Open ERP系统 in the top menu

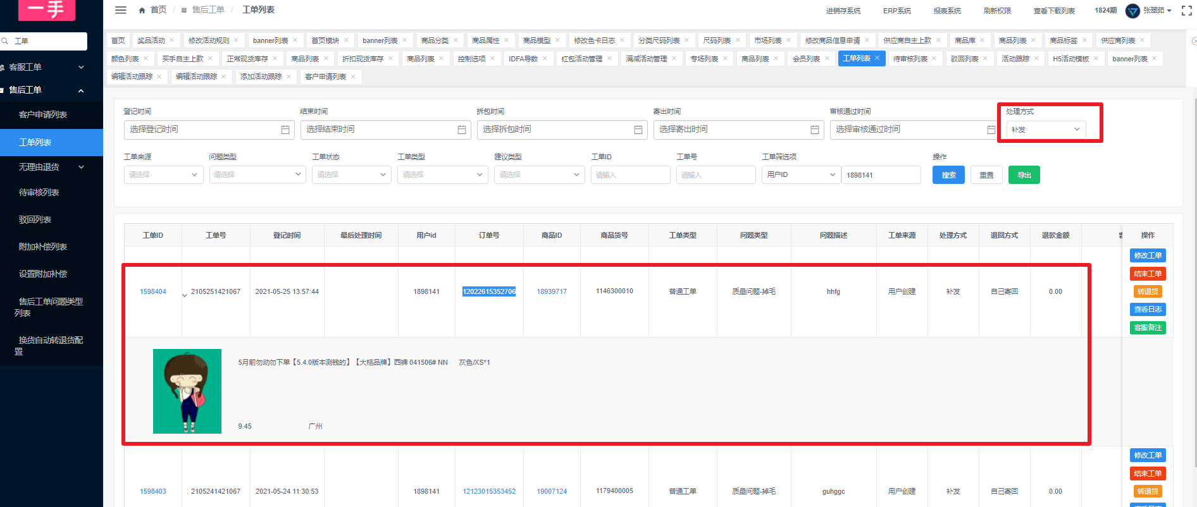point(897,11)
